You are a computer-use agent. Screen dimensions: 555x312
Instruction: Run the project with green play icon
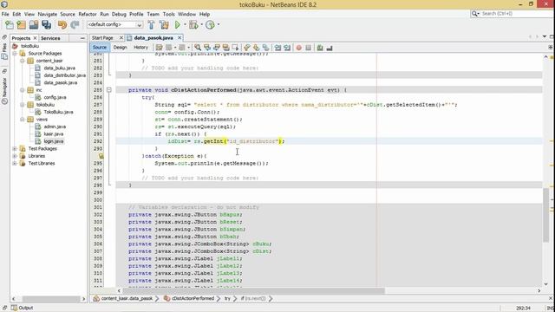177,25
